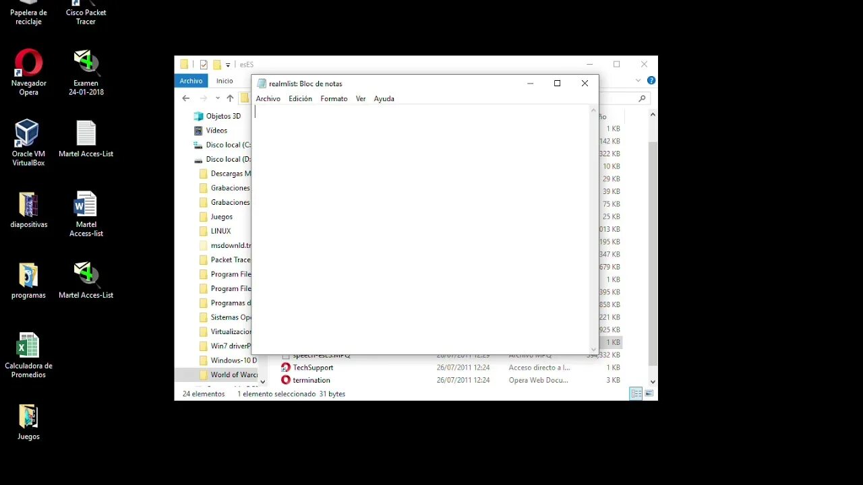863x485 pixels.
Task: Minimize the Notepad window
Action: (530, 84)
